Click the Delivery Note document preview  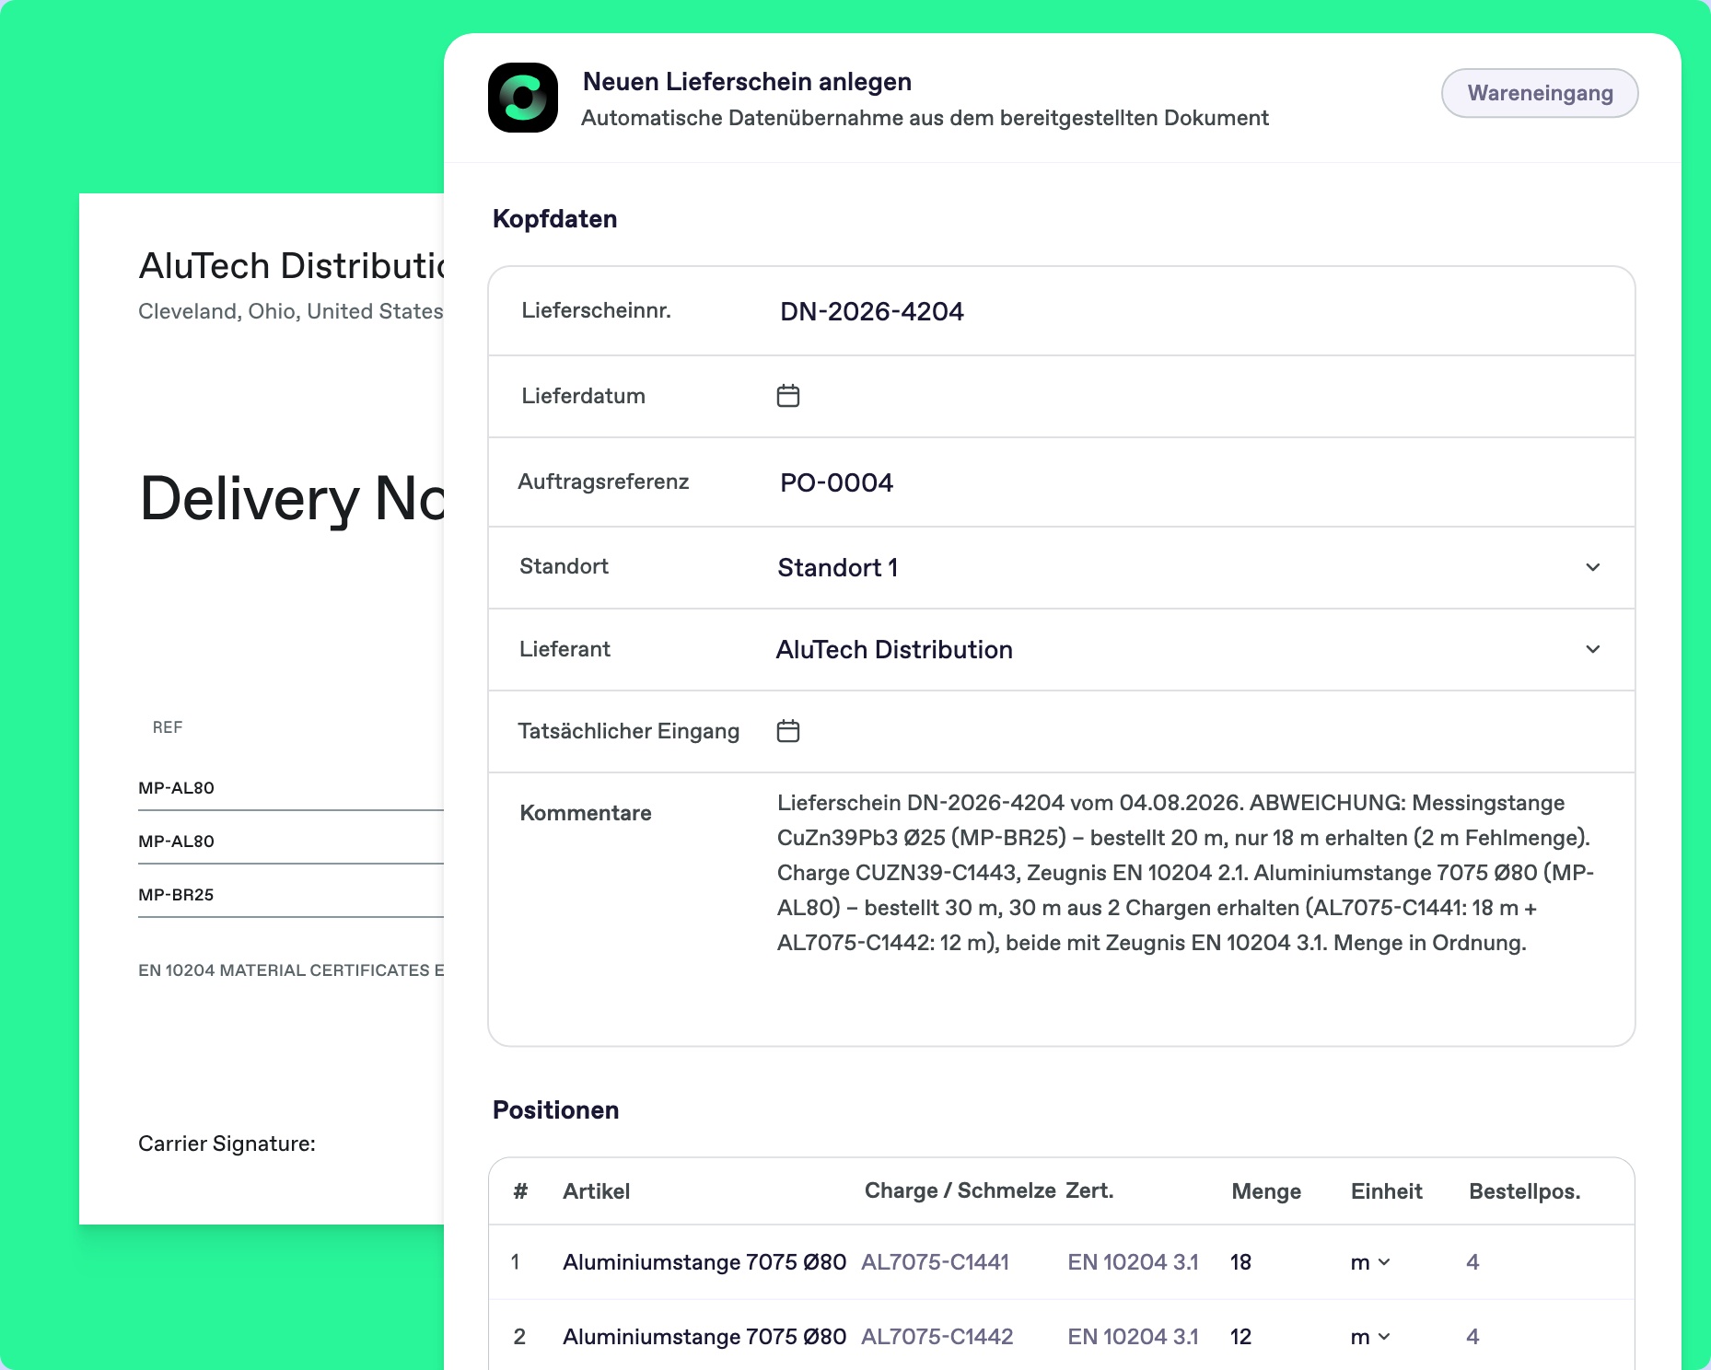[262, 709]
